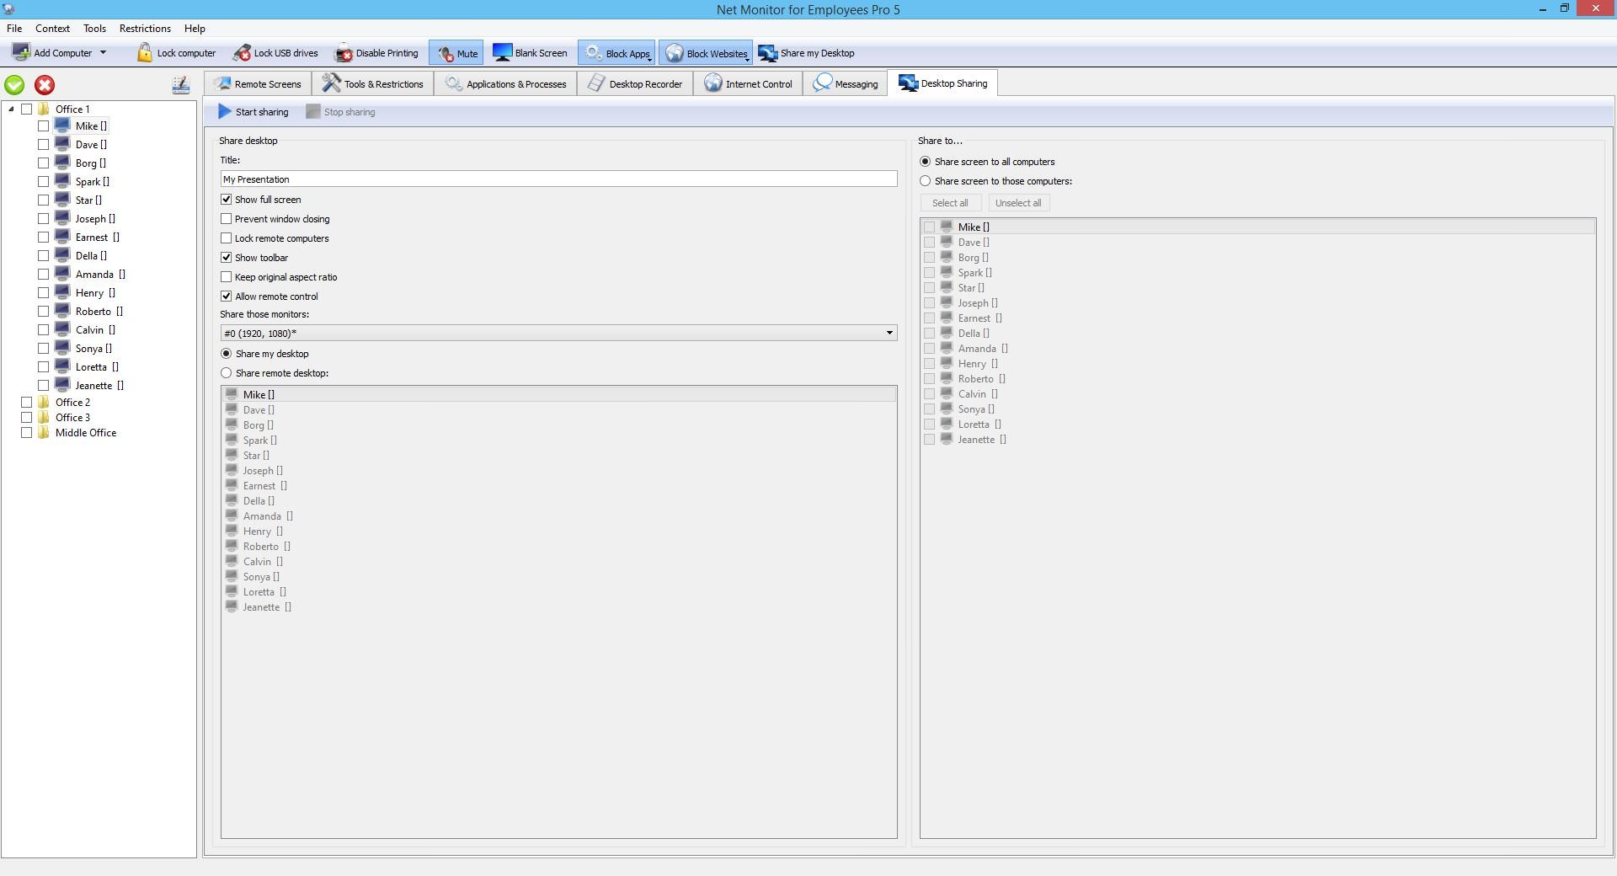Uncheck Show toolbar option
The height and width of the screenshot is (876, 1617).
pyautogui.click(x=226, y=258)
